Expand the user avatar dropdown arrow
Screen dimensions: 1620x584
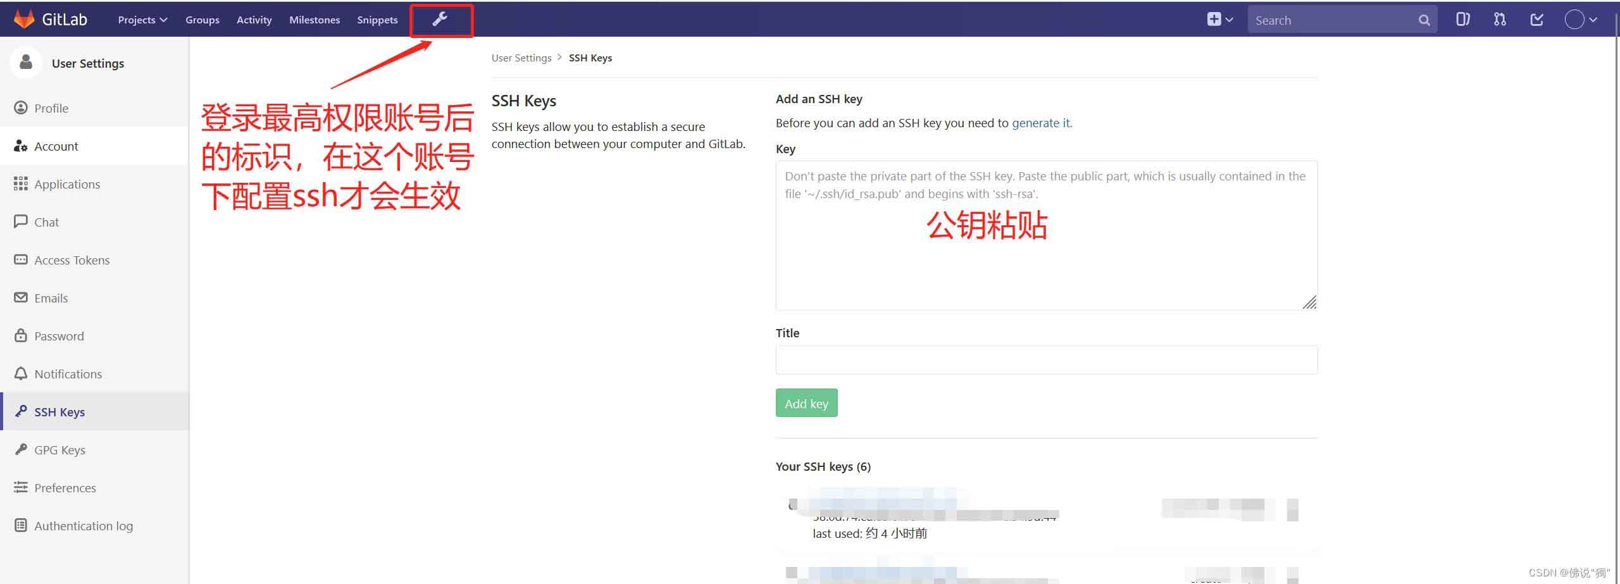click(x=1593, y=20)
